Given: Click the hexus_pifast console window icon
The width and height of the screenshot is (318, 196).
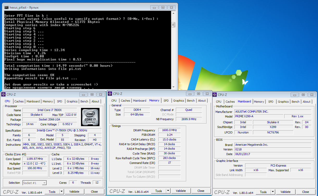Looking at the screenshot, I should point(7,7).
